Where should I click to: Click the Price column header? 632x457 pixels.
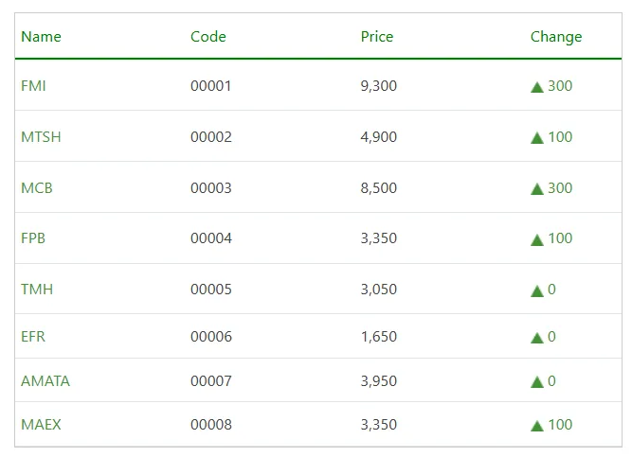point(377,37)
